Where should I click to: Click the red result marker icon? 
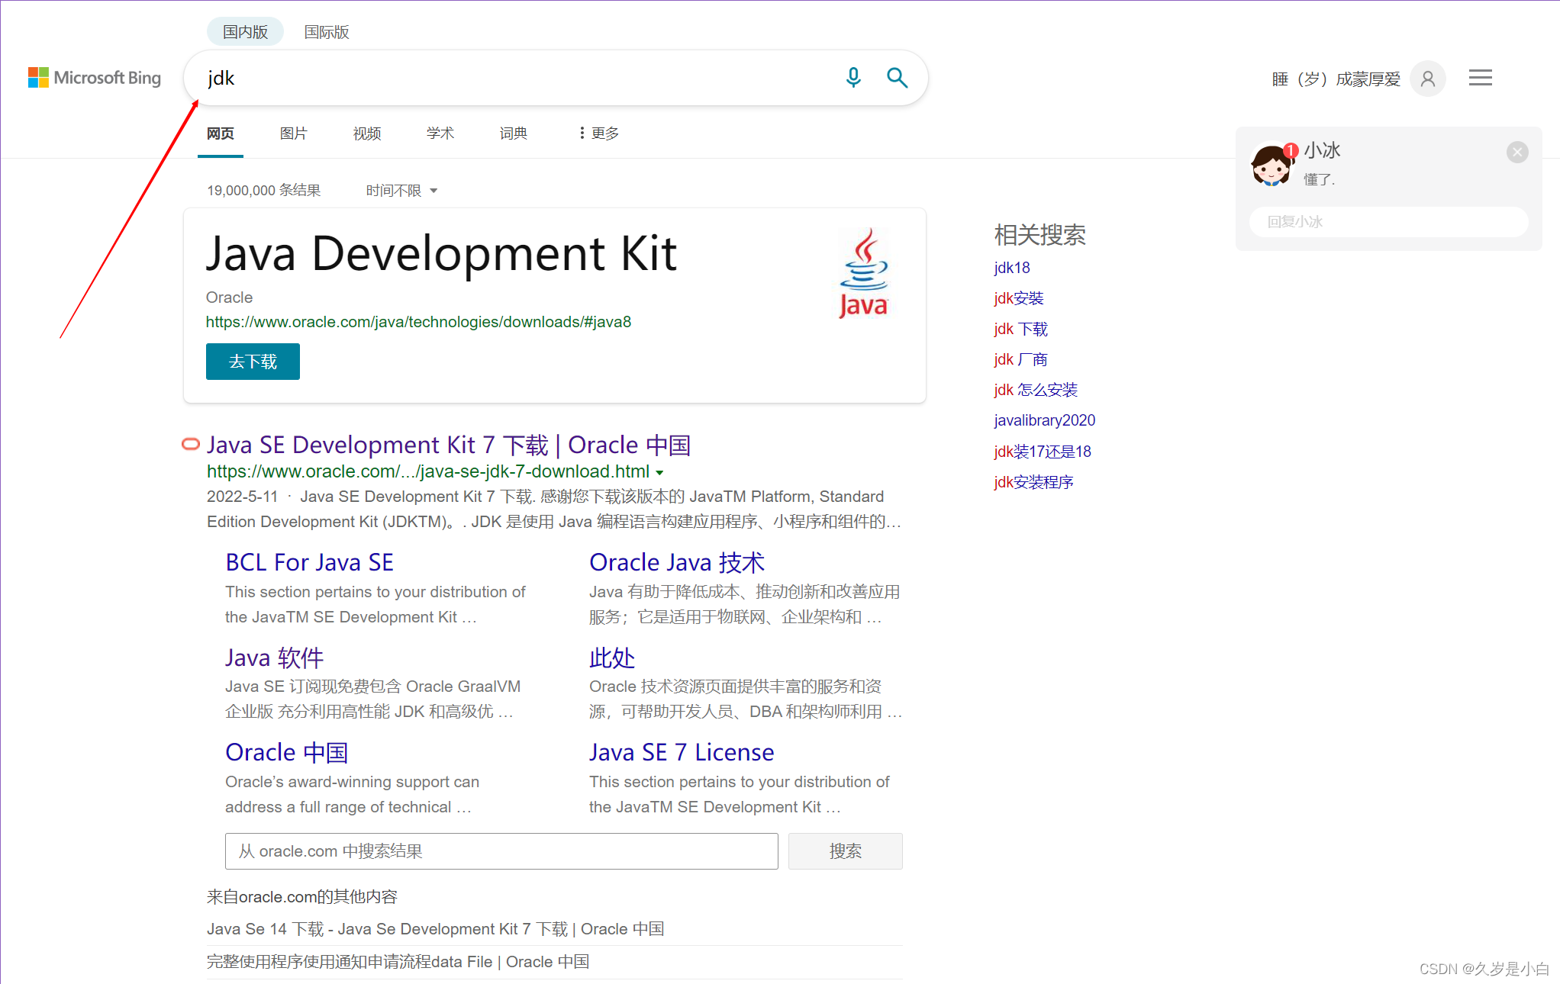click(190, 444)
